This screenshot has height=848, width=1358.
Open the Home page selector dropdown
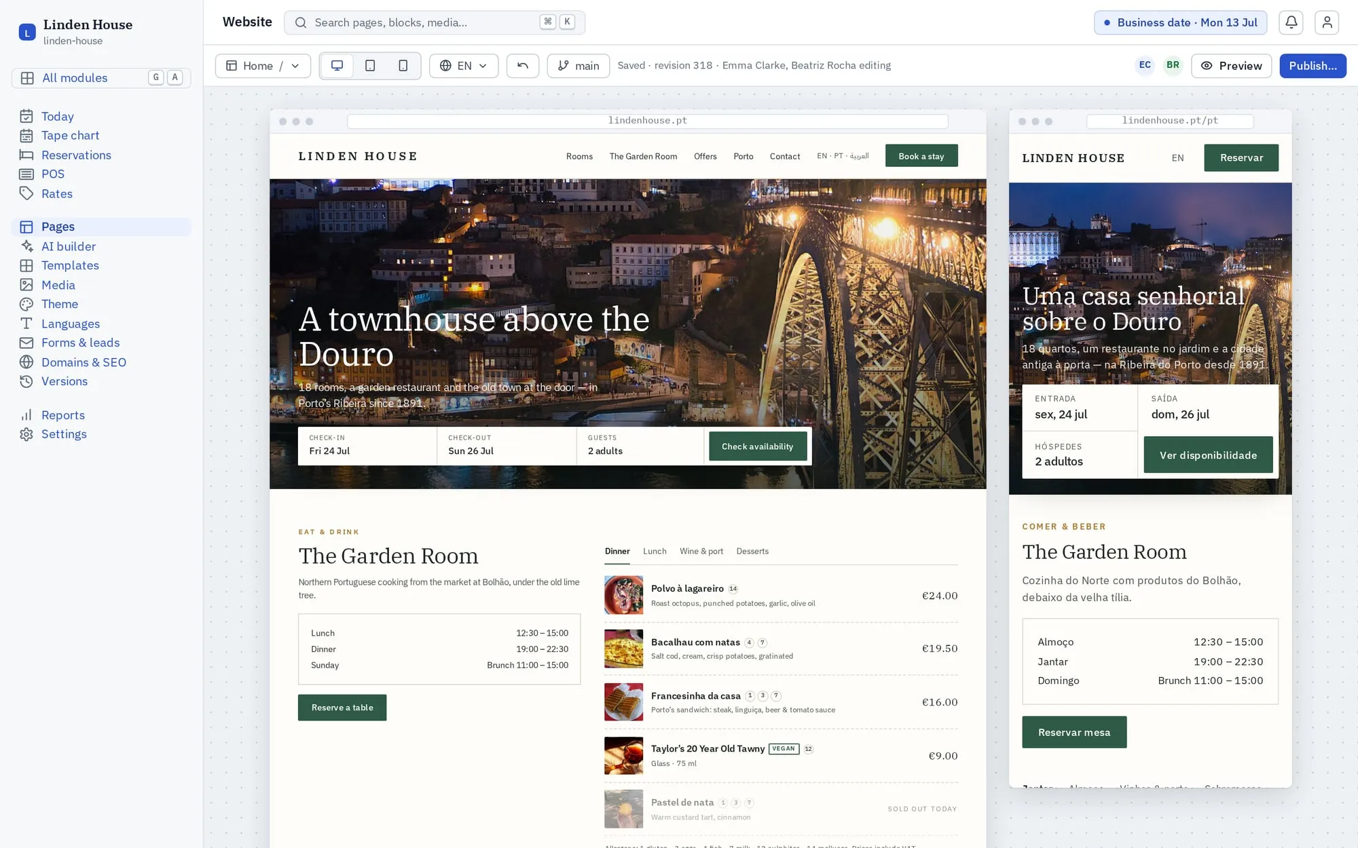[263, 66]
